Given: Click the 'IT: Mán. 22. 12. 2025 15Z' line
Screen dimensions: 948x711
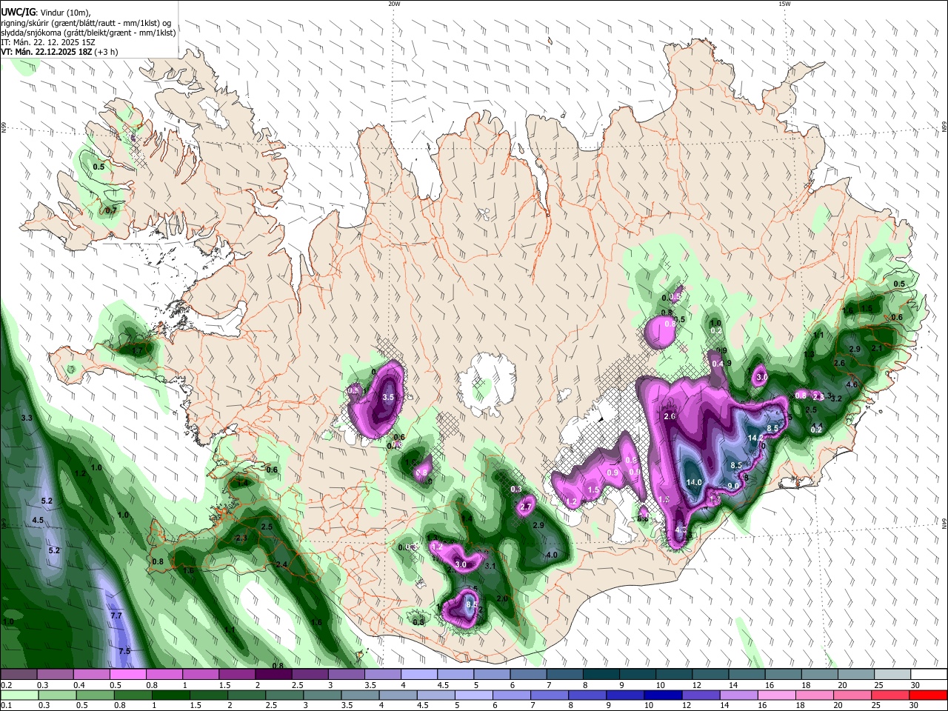Looking at the screenshot, I should (x=48, y=42).
